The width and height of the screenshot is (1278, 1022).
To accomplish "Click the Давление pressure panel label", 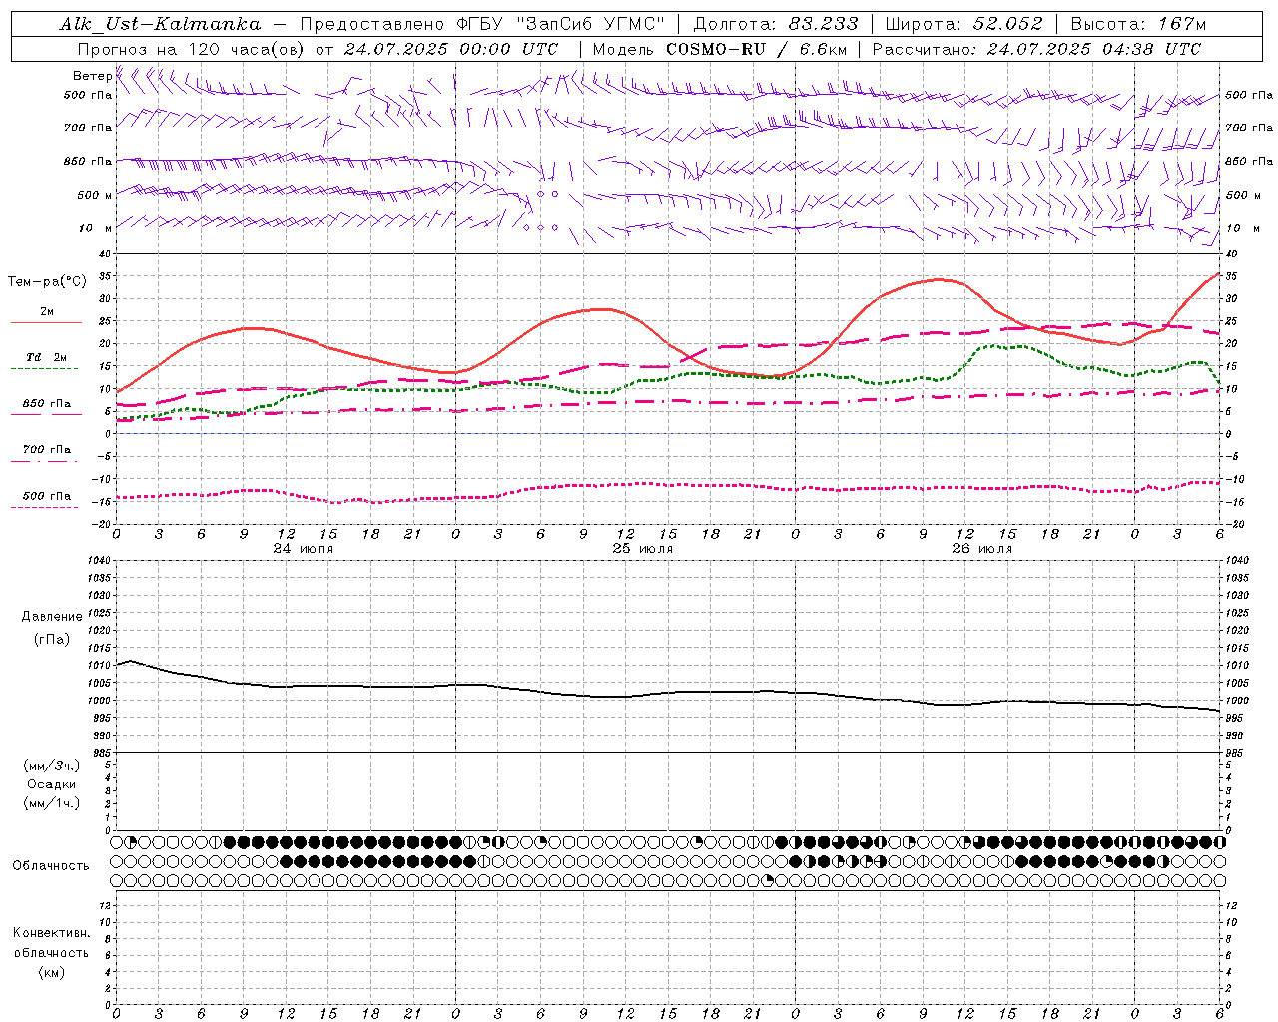I will click(x=52, y=617).
